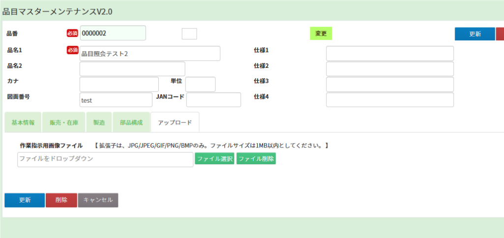Click the 品名2 text field

tap(132, 69)
